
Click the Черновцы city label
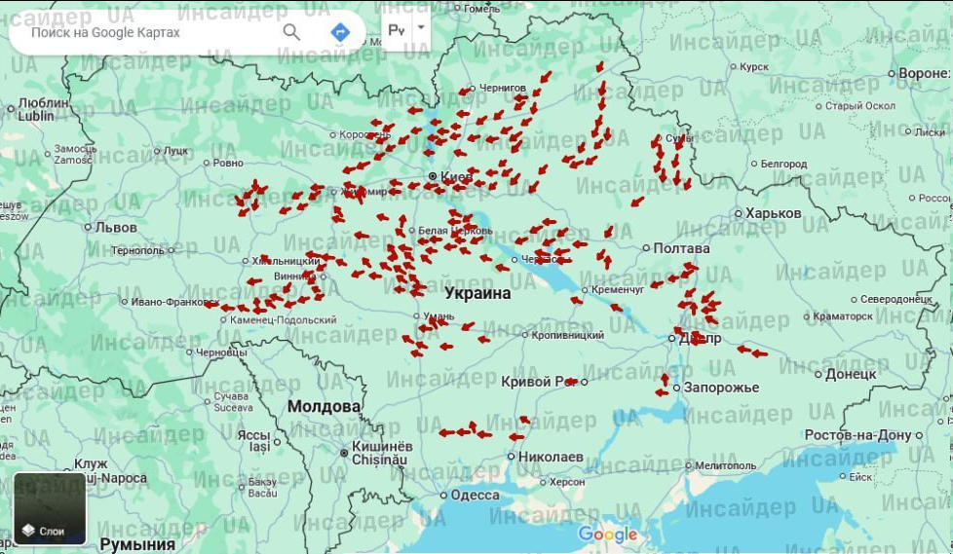[221, 351]
